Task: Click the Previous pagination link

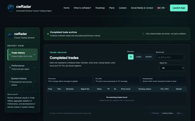Action: [x=154, y=113]
